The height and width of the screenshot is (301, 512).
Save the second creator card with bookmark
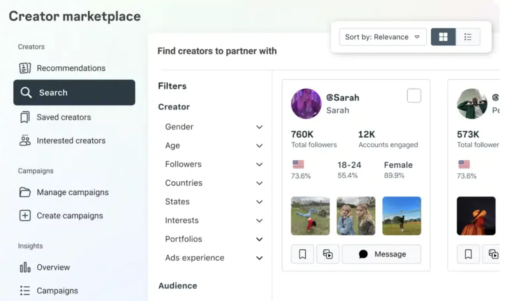point(468,254)
